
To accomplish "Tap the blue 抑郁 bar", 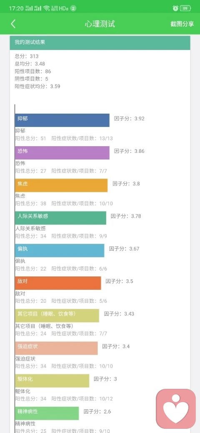I will click(62, 120).
